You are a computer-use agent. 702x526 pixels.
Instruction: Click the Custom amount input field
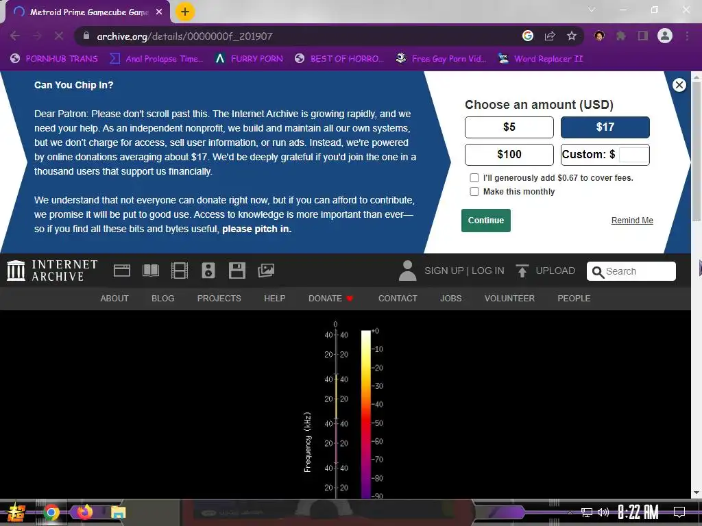coord(633,155)
